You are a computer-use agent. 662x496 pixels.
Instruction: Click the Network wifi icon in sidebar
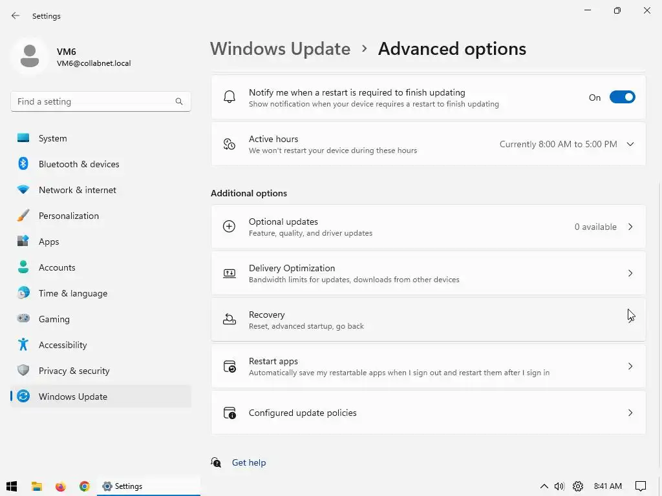click(x=23, y=190)
